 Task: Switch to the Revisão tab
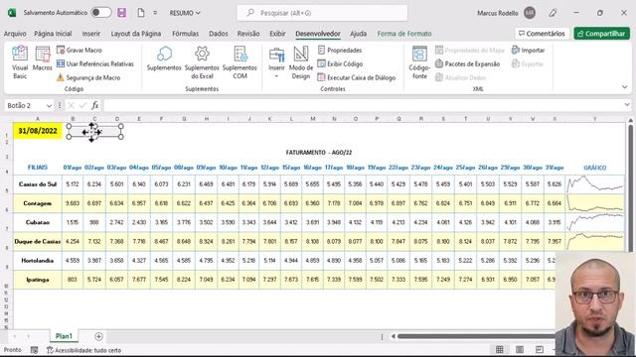[x=248, y=34]
